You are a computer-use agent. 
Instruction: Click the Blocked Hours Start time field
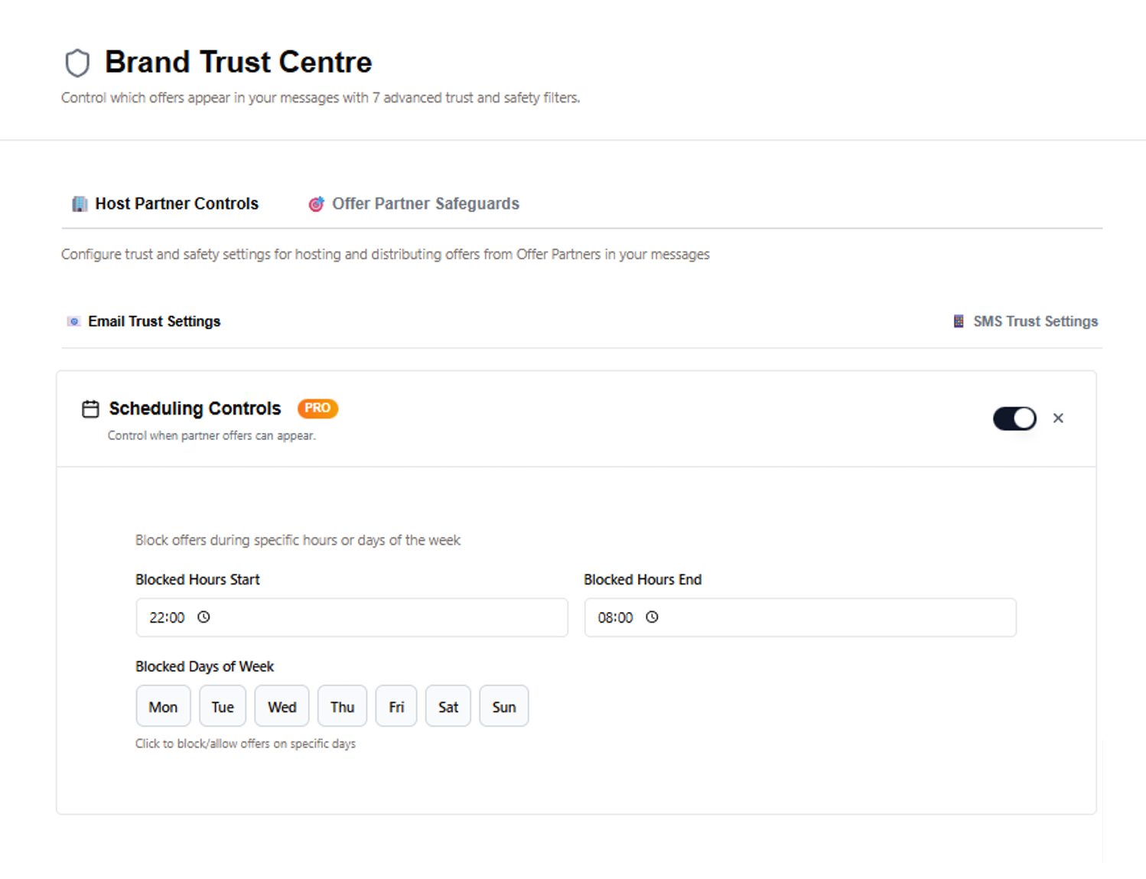[x=352, y=617]
